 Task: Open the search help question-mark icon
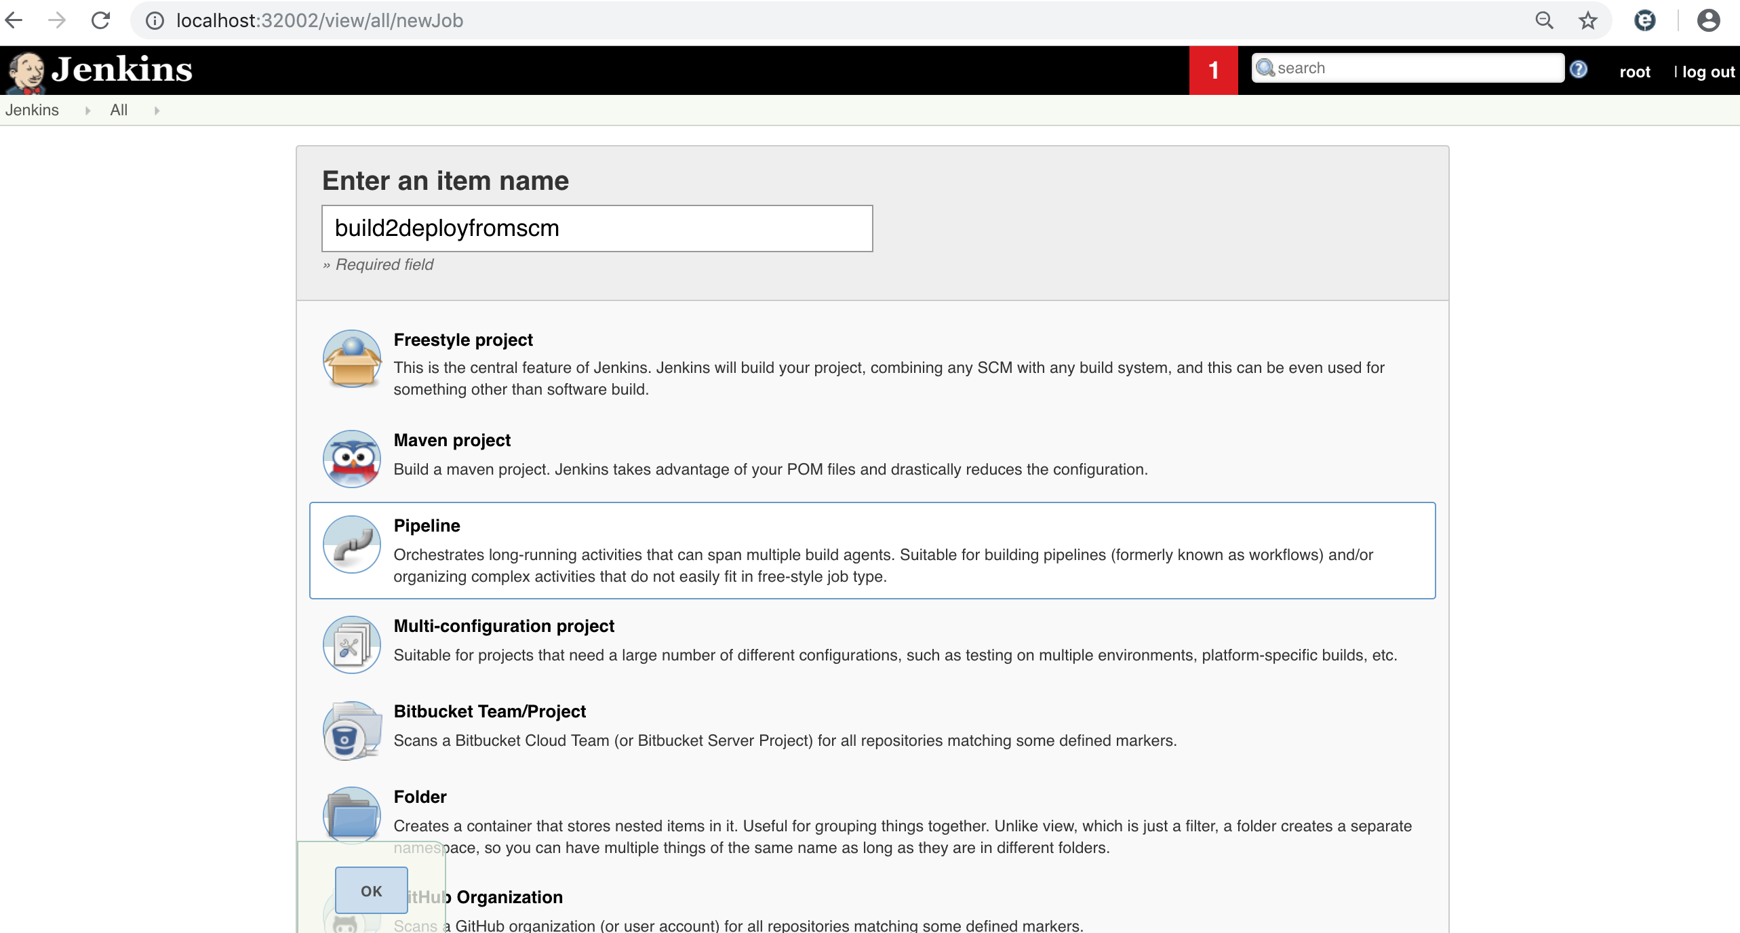(x=1579, y=69)
